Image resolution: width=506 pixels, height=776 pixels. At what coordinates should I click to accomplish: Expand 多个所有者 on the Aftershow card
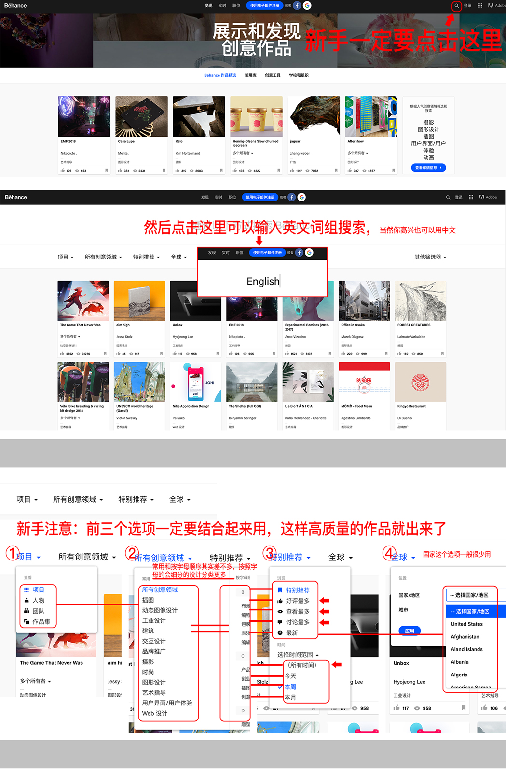358,153
